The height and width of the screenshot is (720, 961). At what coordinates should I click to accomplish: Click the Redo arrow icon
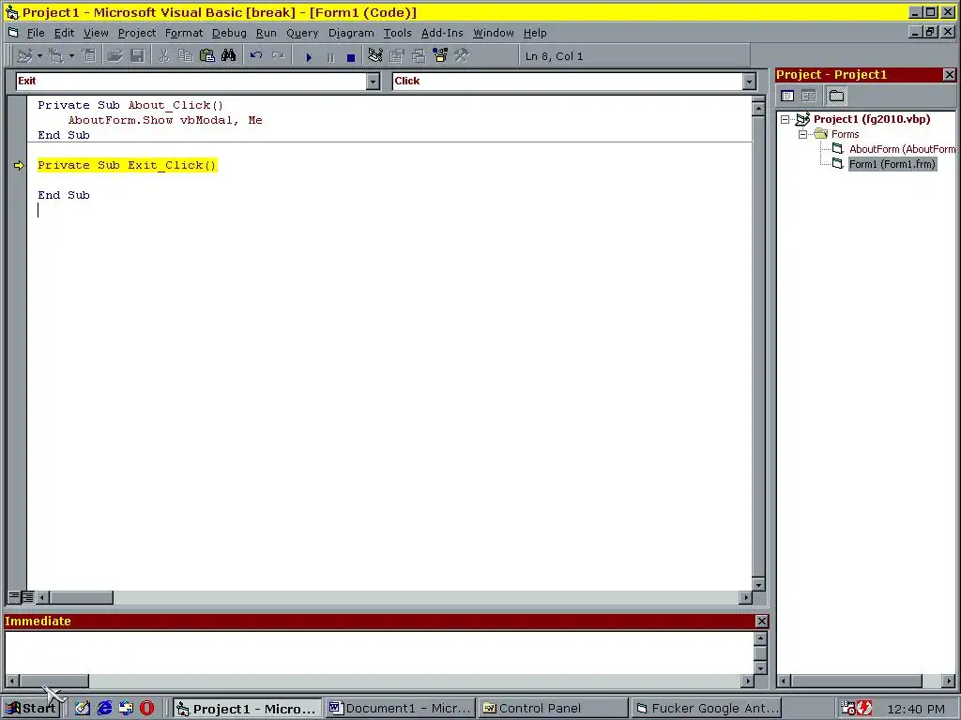coord(278,56)
